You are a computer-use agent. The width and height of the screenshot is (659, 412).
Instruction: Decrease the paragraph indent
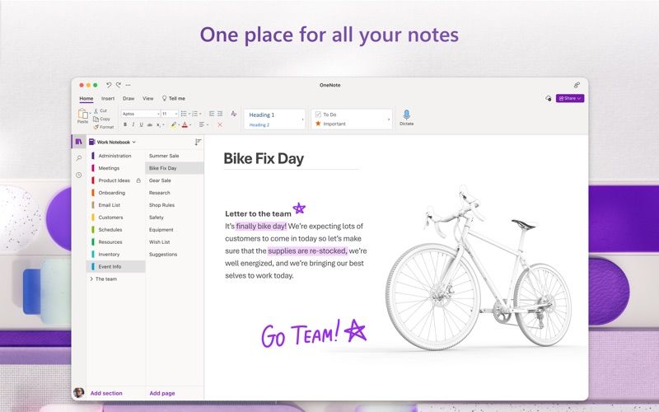(212, 114)
